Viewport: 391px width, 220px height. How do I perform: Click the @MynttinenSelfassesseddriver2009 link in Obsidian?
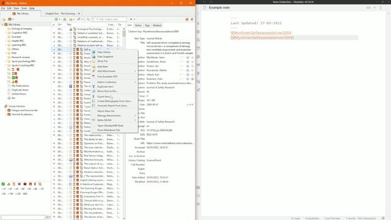261,33
